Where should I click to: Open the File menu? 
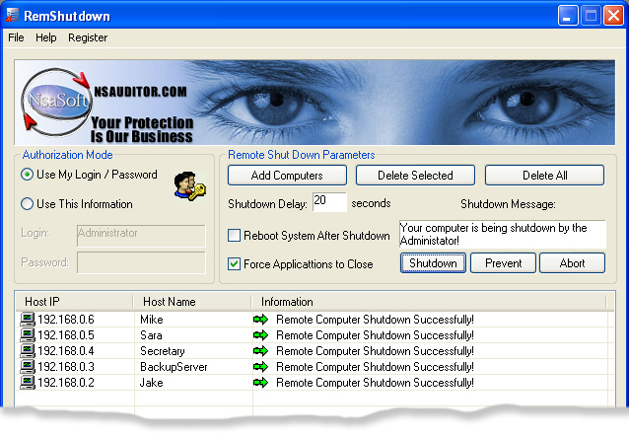(16, 37)
